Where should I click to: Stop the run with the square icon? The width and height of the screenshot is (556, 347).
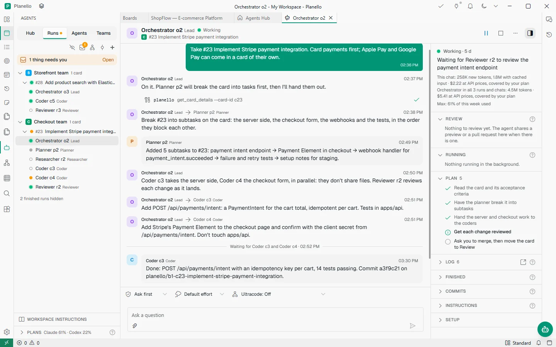(x=501, y=33)
